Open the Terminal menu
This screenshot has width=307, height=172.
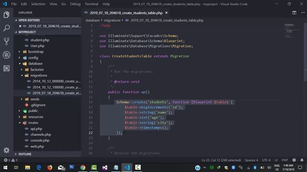pos(92,4)
